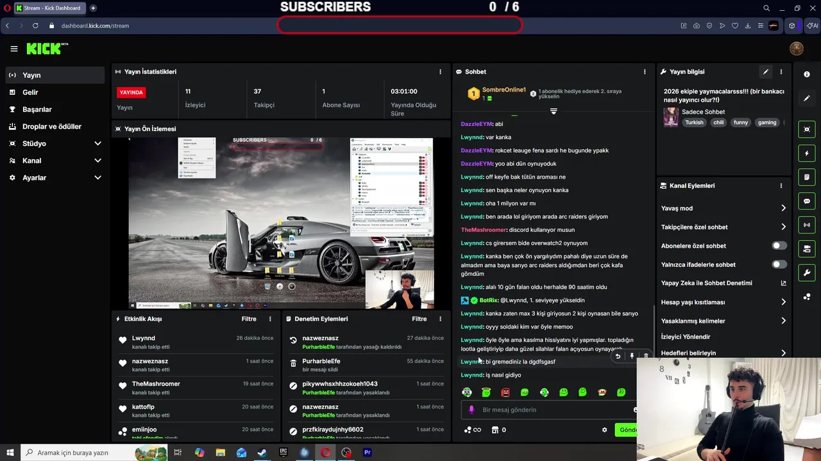Open Sohbet panel options menu
Screen dimensions: 821x461
point(645,72)
